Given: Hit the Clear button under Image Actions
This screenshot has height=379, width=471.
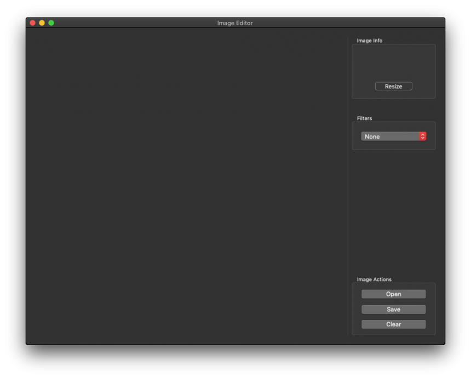Looking at the screenshot, I should [x=393, y=324].
